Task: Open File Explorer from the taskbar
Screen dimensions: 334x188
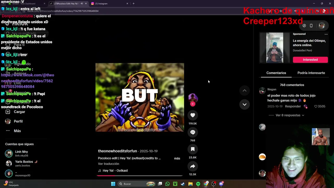Action: click(190, 184)
